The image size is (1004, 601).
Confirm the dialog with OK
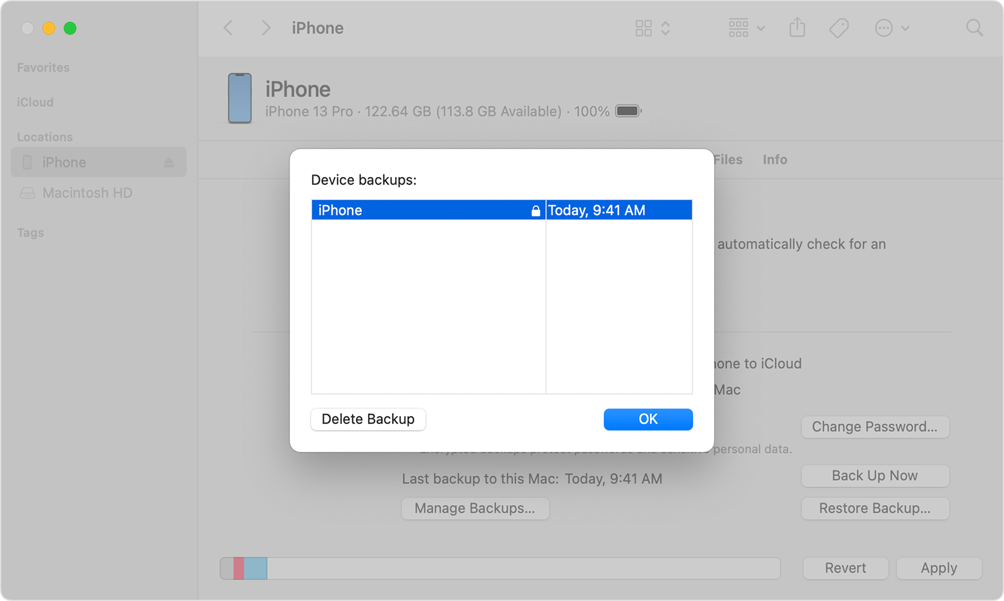648,419
